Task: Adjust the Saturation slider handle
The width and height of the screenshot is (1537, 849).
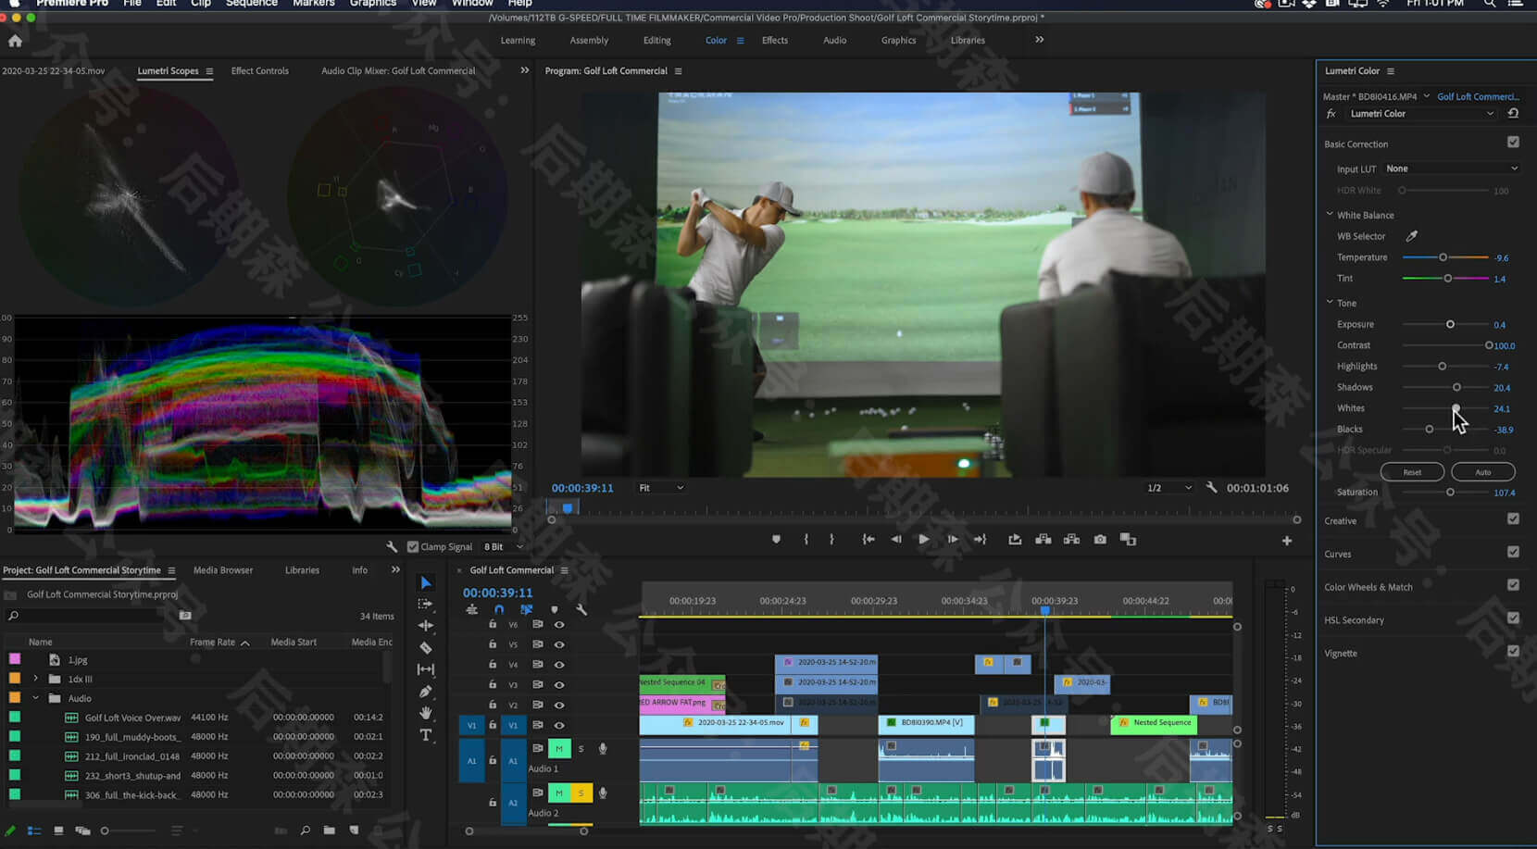Action: click(1450, 493)
